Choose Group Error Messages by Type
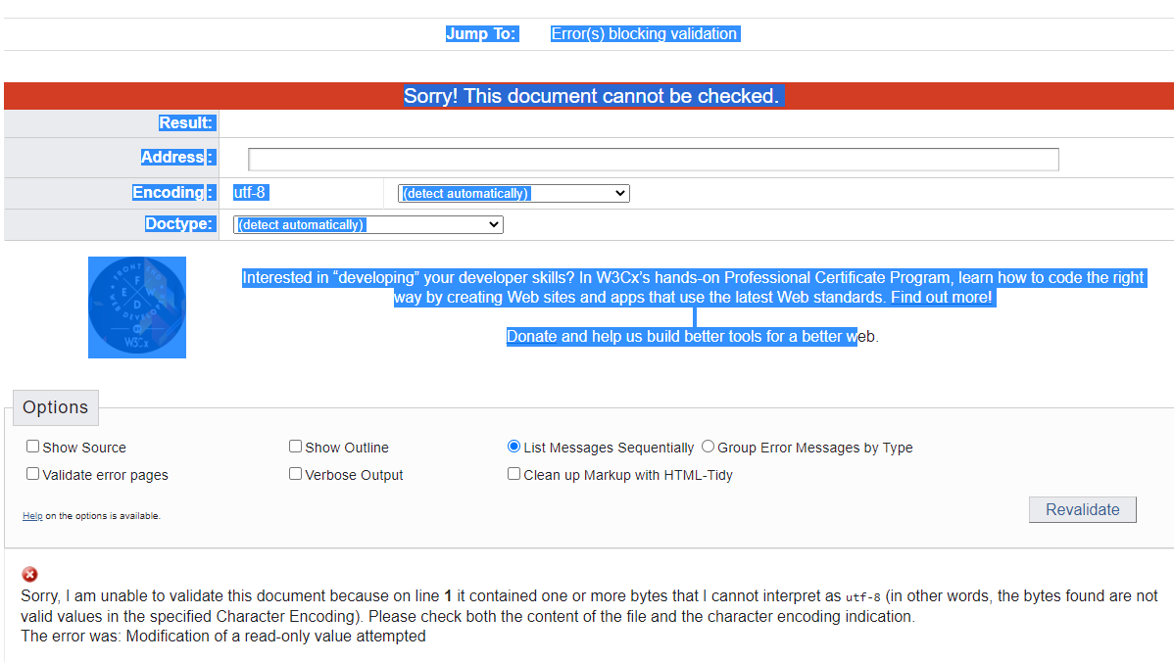 708,447
